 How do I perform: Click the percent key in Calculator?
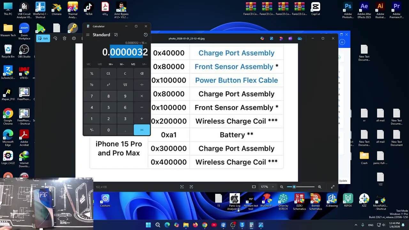pos(92,73)
